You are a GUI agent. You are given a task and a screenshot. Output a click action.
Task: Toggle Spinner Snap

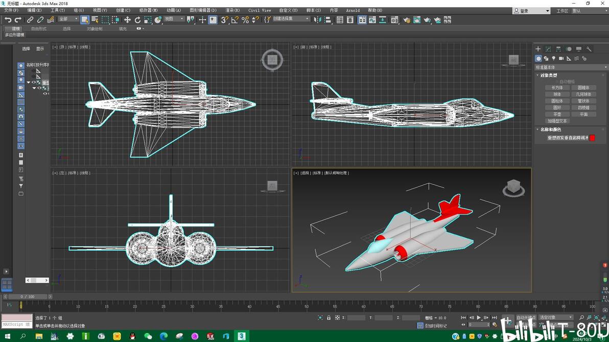coord(255,20)
